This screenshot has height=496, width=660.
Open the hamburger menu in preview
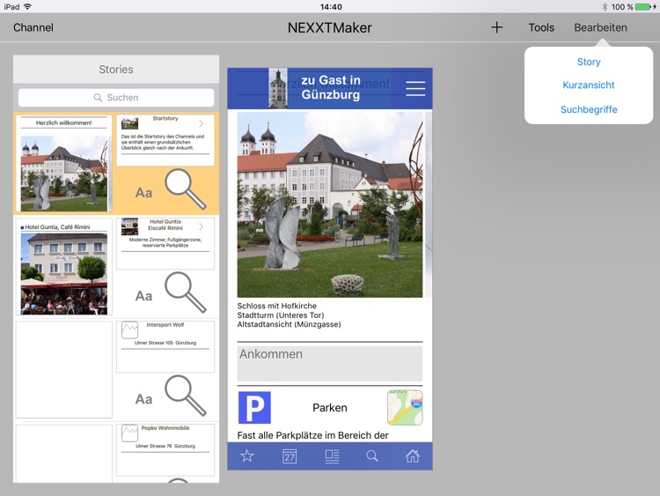(x=415, y=88)
